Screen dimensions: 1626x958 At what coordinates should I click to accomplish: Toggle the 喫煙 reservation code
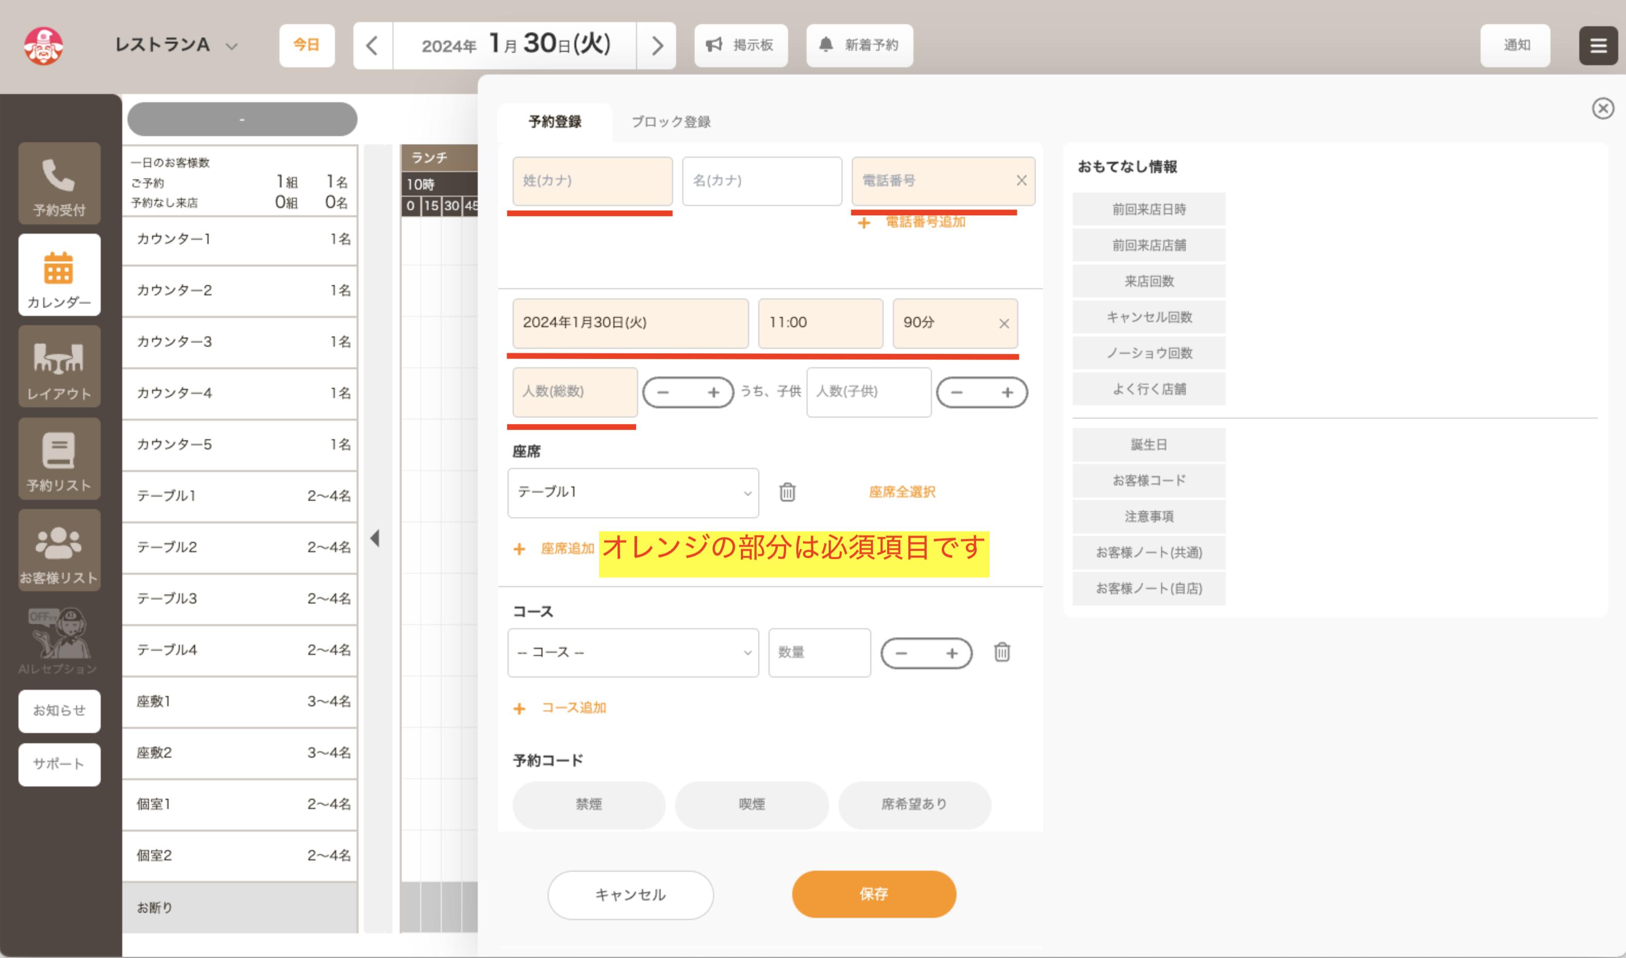[752, 804]
